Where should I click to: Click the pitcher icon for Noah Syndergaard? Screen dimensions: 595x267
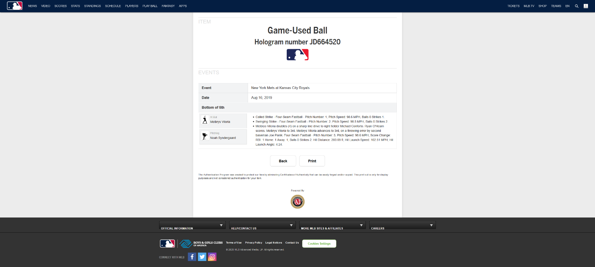pyautogui.click(x=205, y=136)
